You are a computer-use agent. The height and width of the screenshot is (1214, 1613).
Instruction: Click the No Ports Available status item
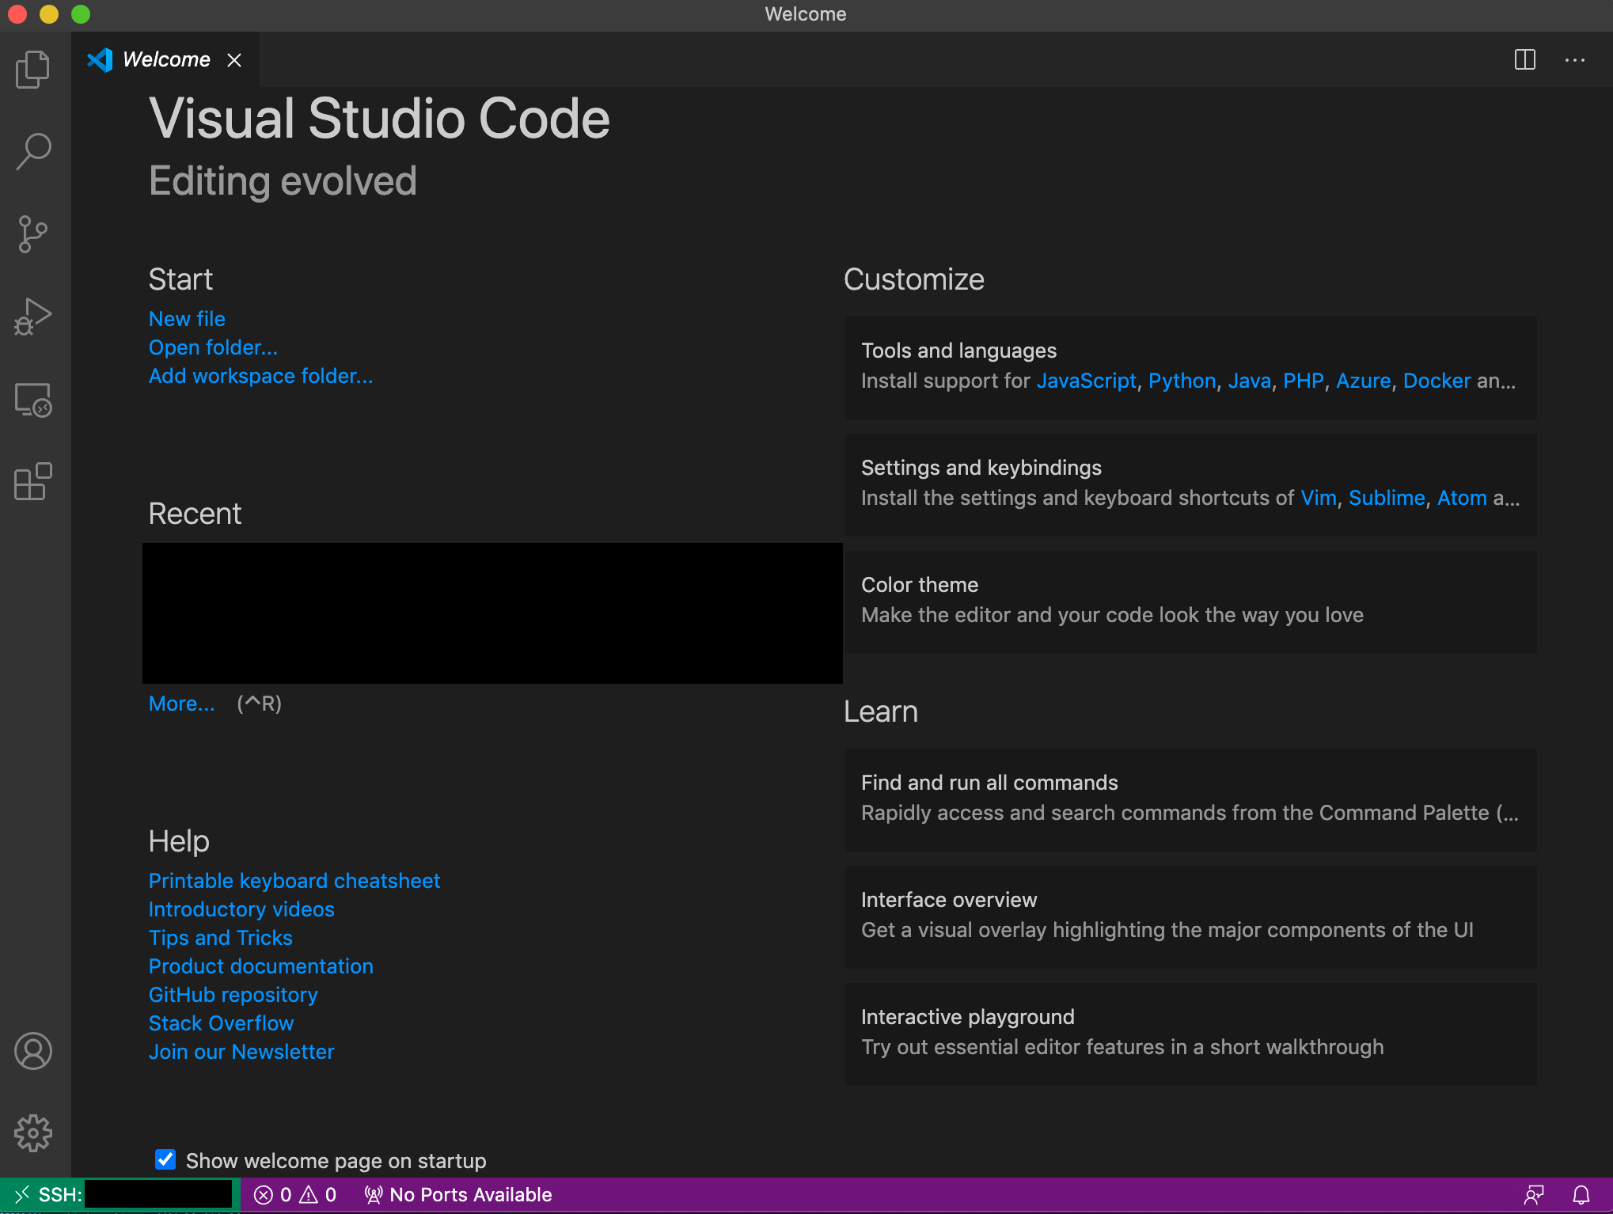(458, 1194)
